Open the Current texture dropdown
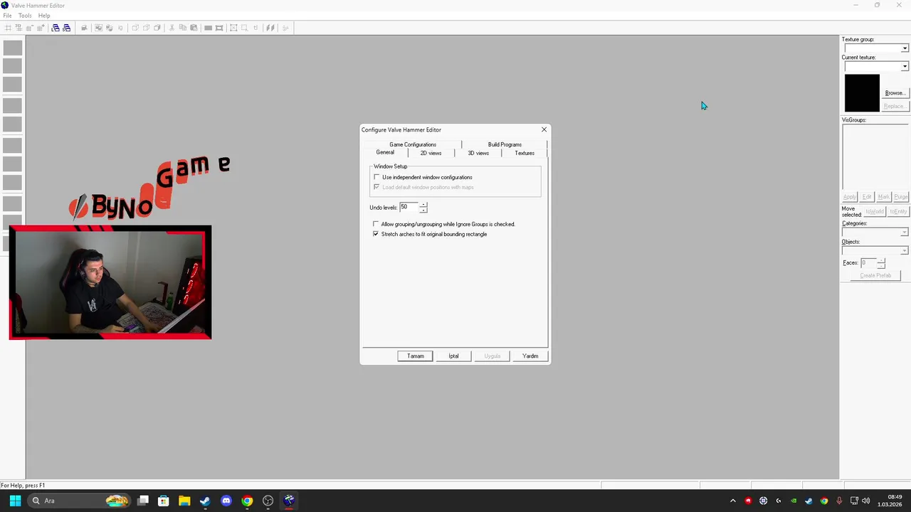The width and height of the screenshot is (911, 512). (905, 67)
